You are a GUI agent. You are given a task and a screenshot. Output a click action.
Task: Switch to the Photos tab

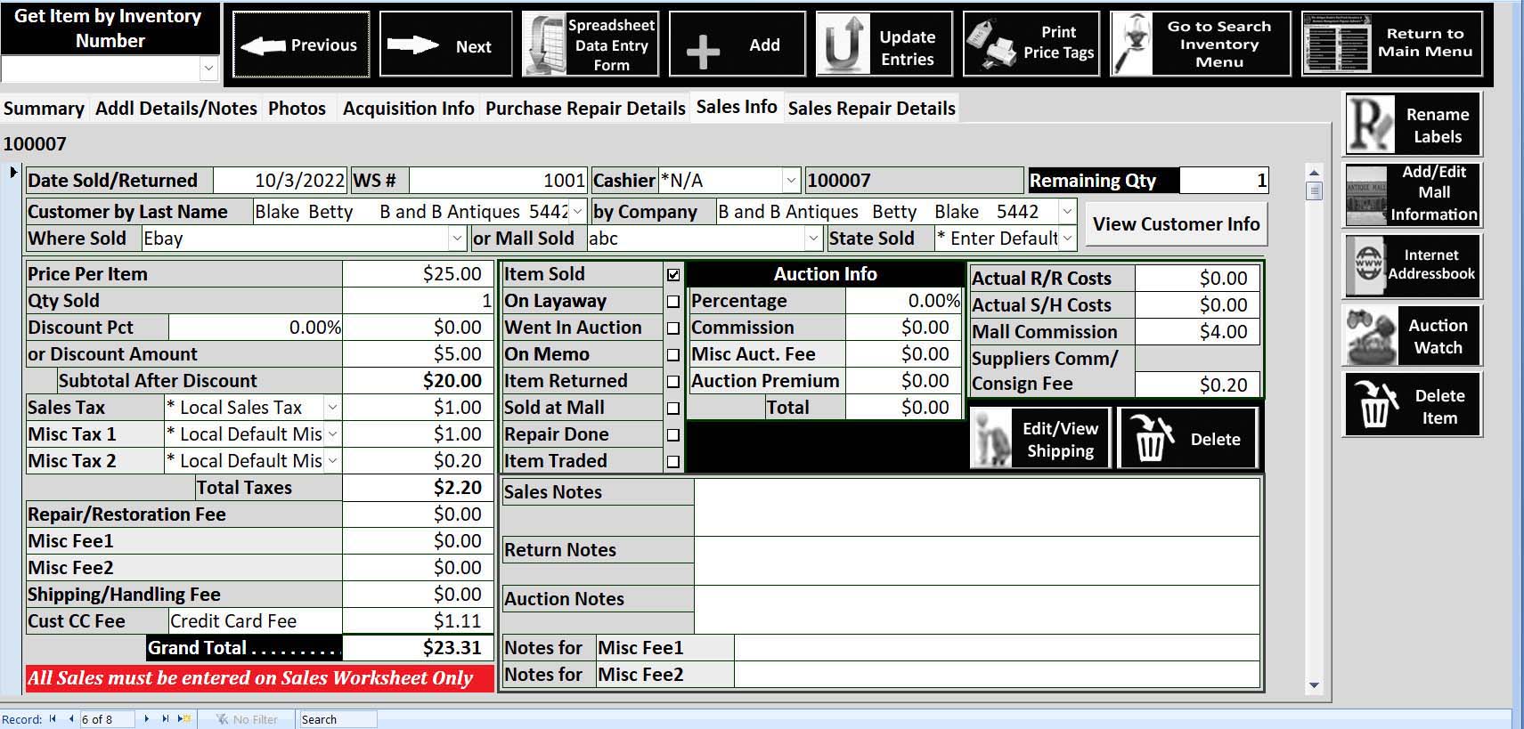297,109
